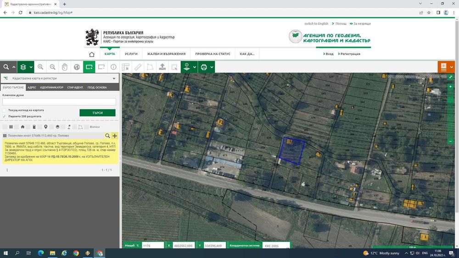Click the map zoom level slider
The image size is (459, 258).
pos(451,114)
